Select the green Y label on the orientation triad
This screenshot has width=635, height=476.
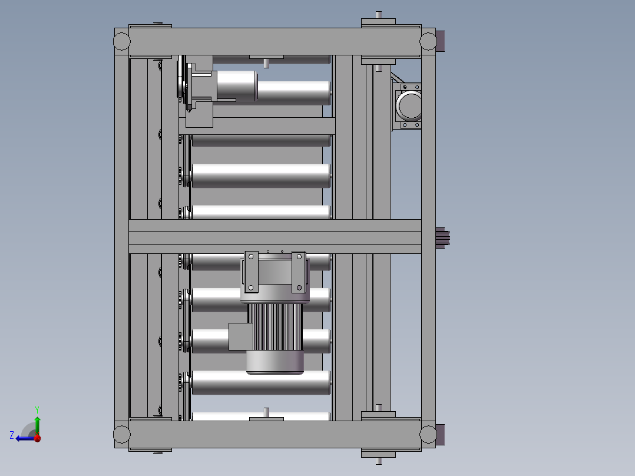(37, 408)
